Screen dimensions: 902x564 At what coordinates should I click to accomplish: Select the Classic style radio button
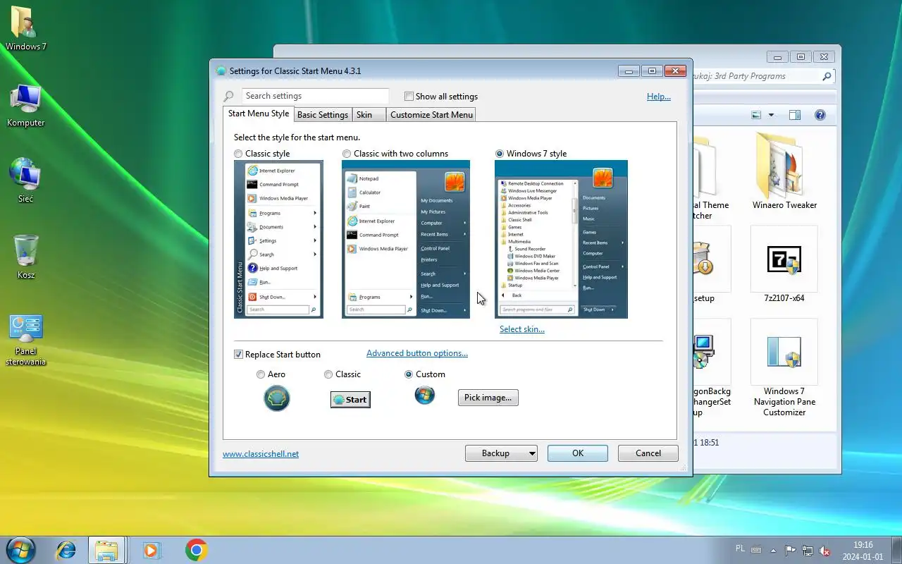(x=239, y=154)
